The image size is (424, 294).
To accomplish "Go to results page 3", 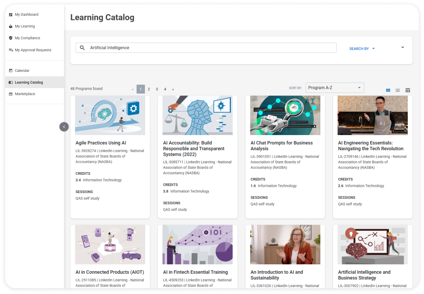I will (157, 89).
